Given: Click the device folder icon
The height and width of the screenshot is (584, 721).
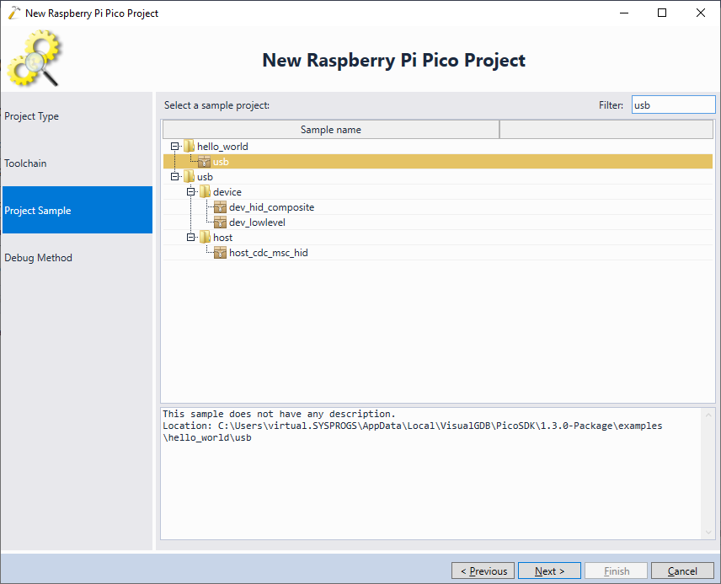Looking at the screenshot, I should [x=205, y=192].
